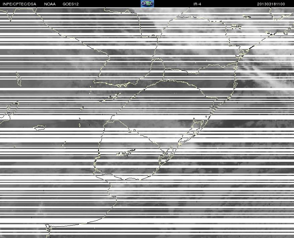Screen dimensions: 294x238
Task: Click the CPTEC logo in the header
Action: pyautogui.click(x=147, y=4)
